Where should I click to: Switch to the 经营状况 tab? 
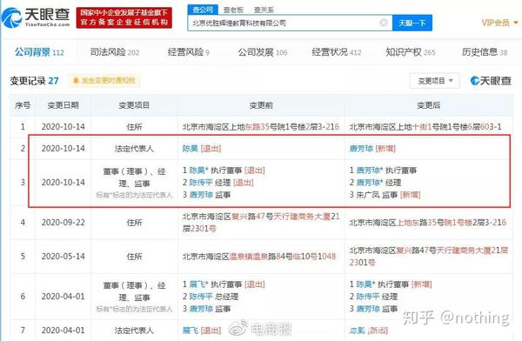point(336,52)
